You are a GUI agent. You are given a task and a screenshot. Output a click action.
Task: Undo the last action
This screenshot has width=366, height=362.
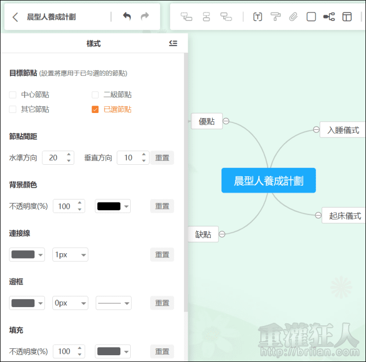[x=127, y=17]
